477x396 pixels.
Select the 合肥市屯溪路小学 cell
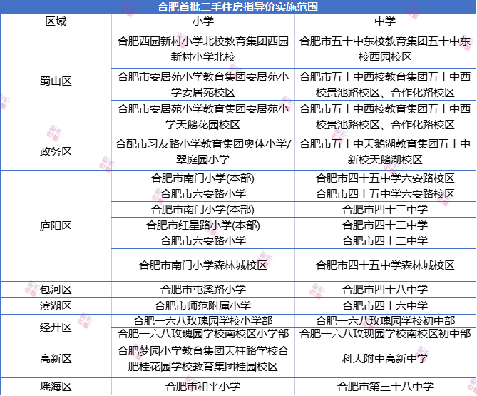click(x=203, y=290)
